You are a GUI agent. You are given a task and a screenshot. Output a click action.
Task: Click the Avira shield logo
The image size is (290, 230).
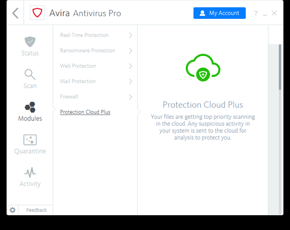click(x=37, y=13)
